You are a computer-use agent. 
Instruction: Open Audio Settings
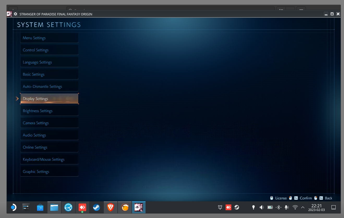[49, 135]
